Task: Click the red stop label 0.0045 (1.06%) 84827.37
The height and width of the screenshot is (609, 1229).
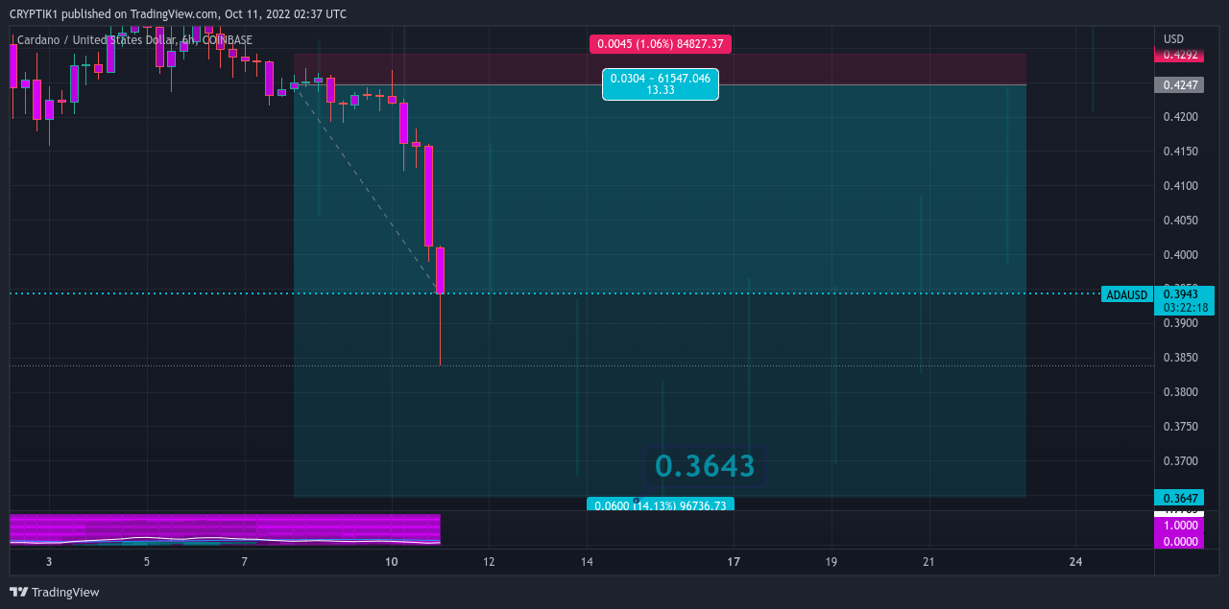Action: pos(661,44)
